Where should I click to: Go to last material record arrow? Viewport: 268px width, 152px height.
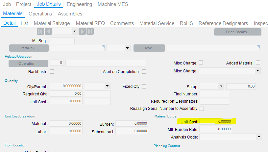click(90, 32)
